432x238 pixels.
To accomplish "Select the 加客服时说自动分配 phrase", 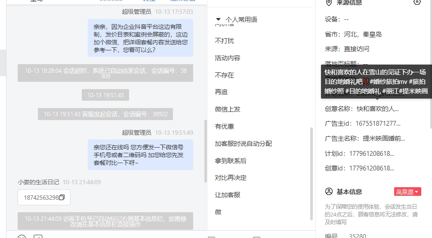I will tap(243, 143).
